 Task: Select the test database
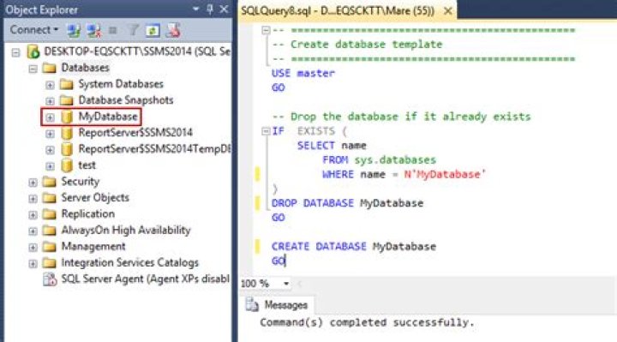pos(87,165)
